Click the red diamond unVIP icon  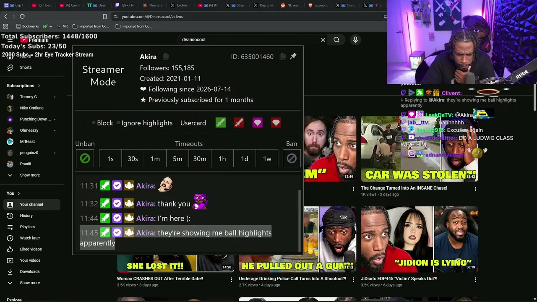tap(276, 122)
